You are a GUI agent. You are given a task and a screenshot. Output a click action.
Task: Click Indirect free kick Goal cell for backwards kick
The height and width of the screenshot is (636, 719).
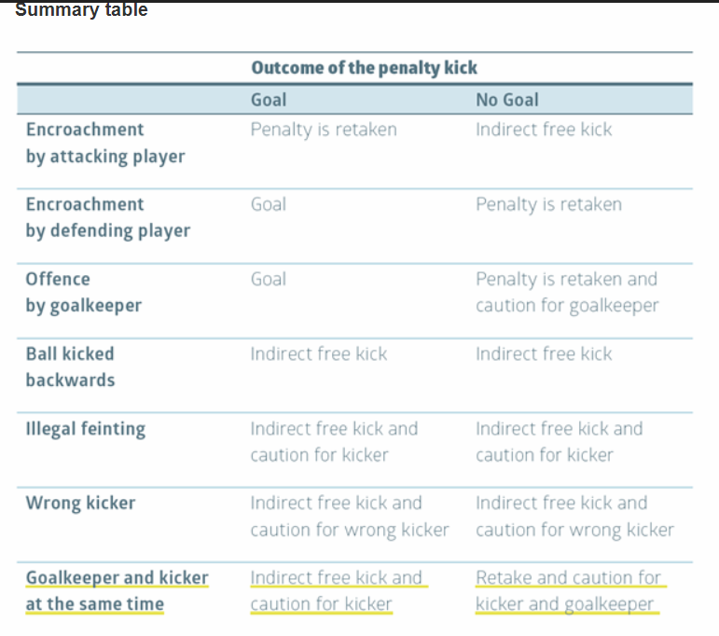319,354
